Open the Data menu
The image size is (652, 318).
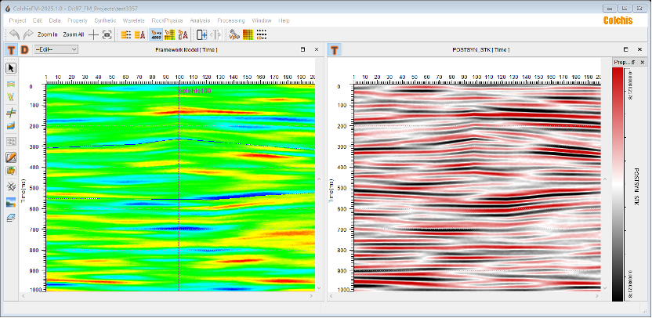55,20
